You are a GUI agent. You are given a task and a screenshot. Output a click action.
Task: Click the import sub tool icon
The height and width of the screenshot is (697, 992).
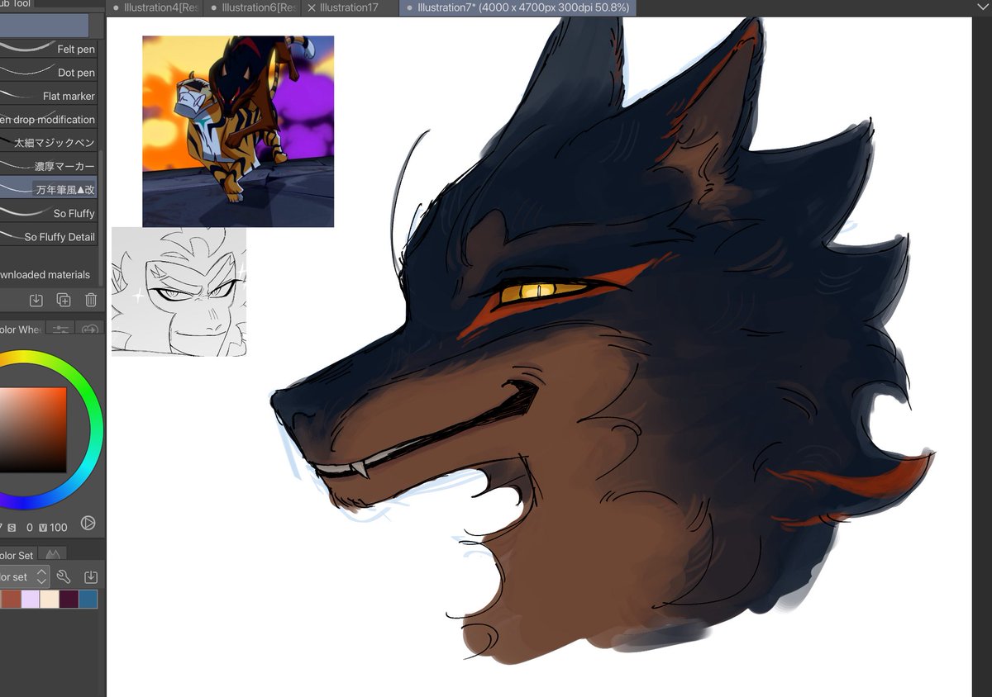click(x=36, y=301)
